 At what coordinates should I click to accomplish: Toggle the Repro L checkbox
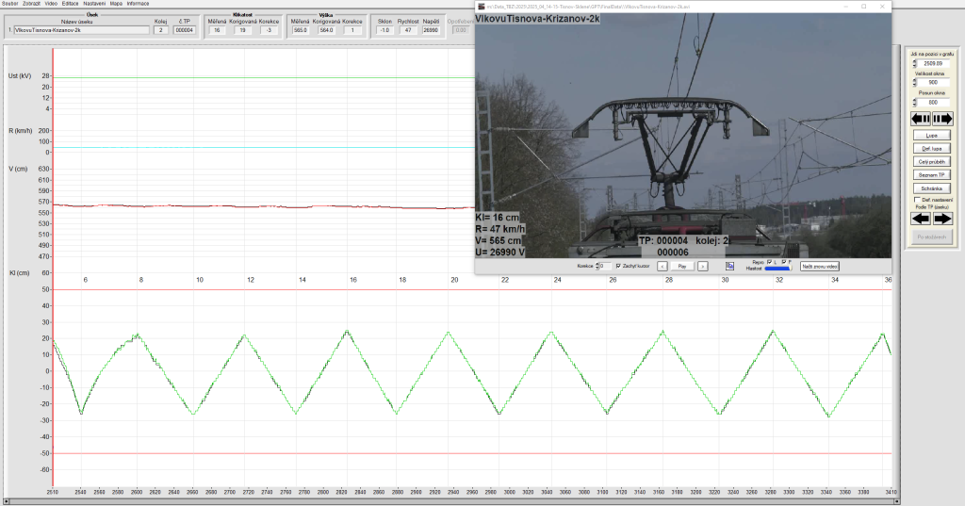coord(769,262)
